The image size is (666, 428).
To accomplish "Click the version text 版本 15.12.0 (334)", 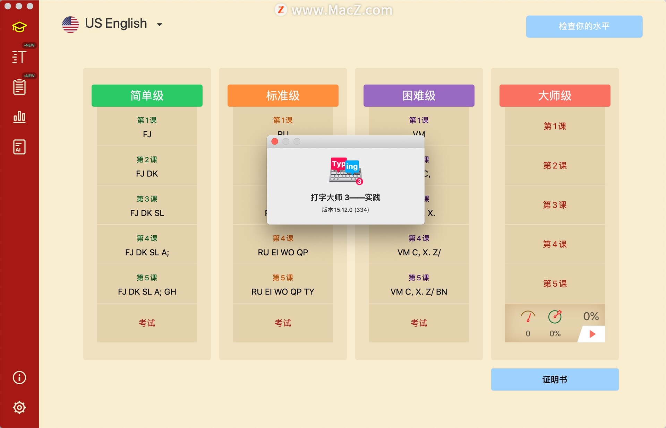I will 345,210.
